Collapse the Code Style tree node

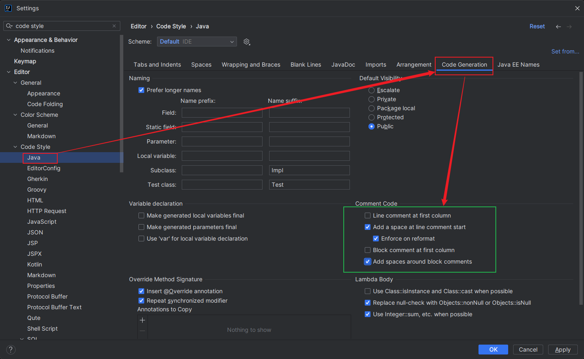point(15,147)
